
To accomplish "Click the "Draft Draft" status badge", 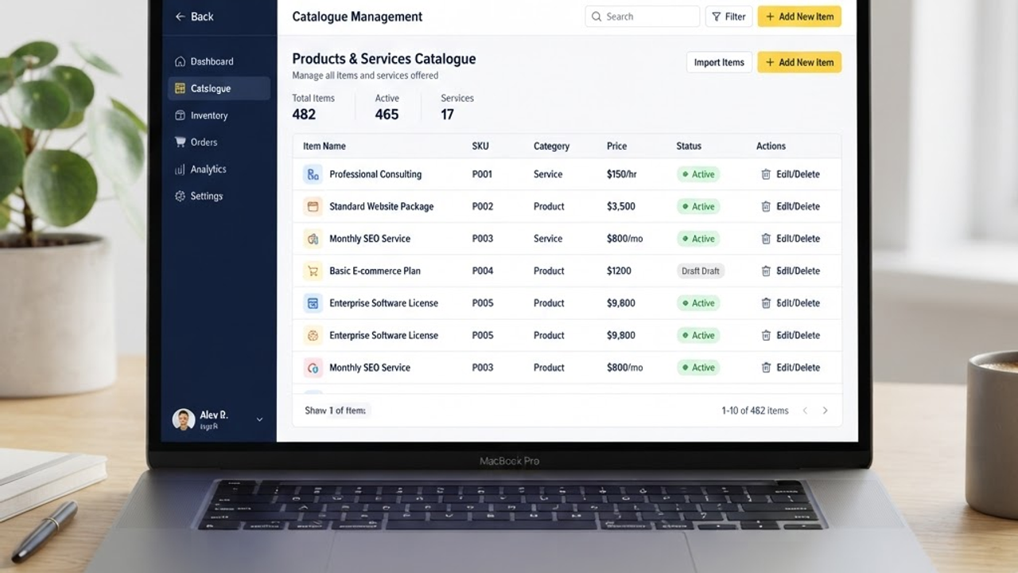I will [x=701, y=271].
